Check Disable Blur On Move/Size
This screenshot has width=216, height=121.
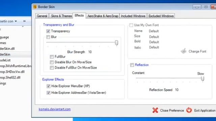tap(52, 62)
